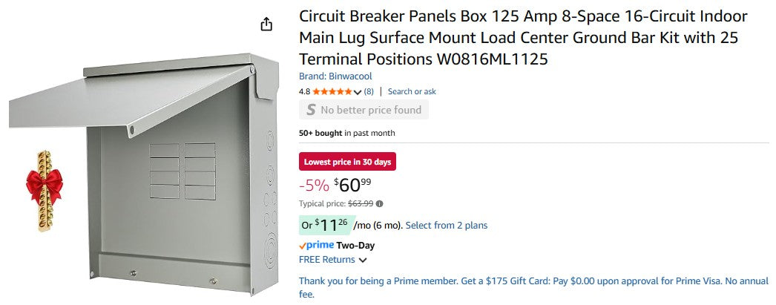Viewport: 776px width, 305px height.
Task: Open the Select from 2 plans link
Action: coord(447,225)
